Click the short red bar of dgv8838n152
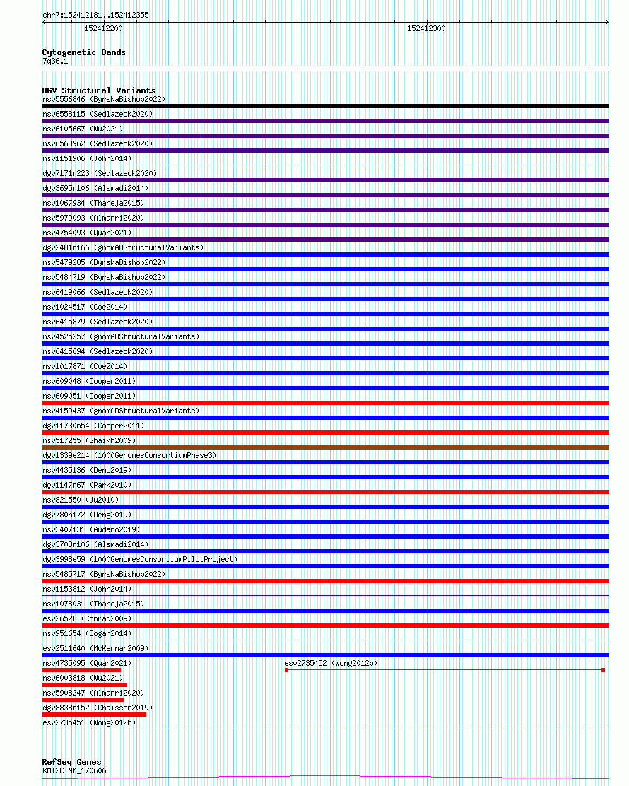This screenshot has width=629, height=786. [94, 715]
